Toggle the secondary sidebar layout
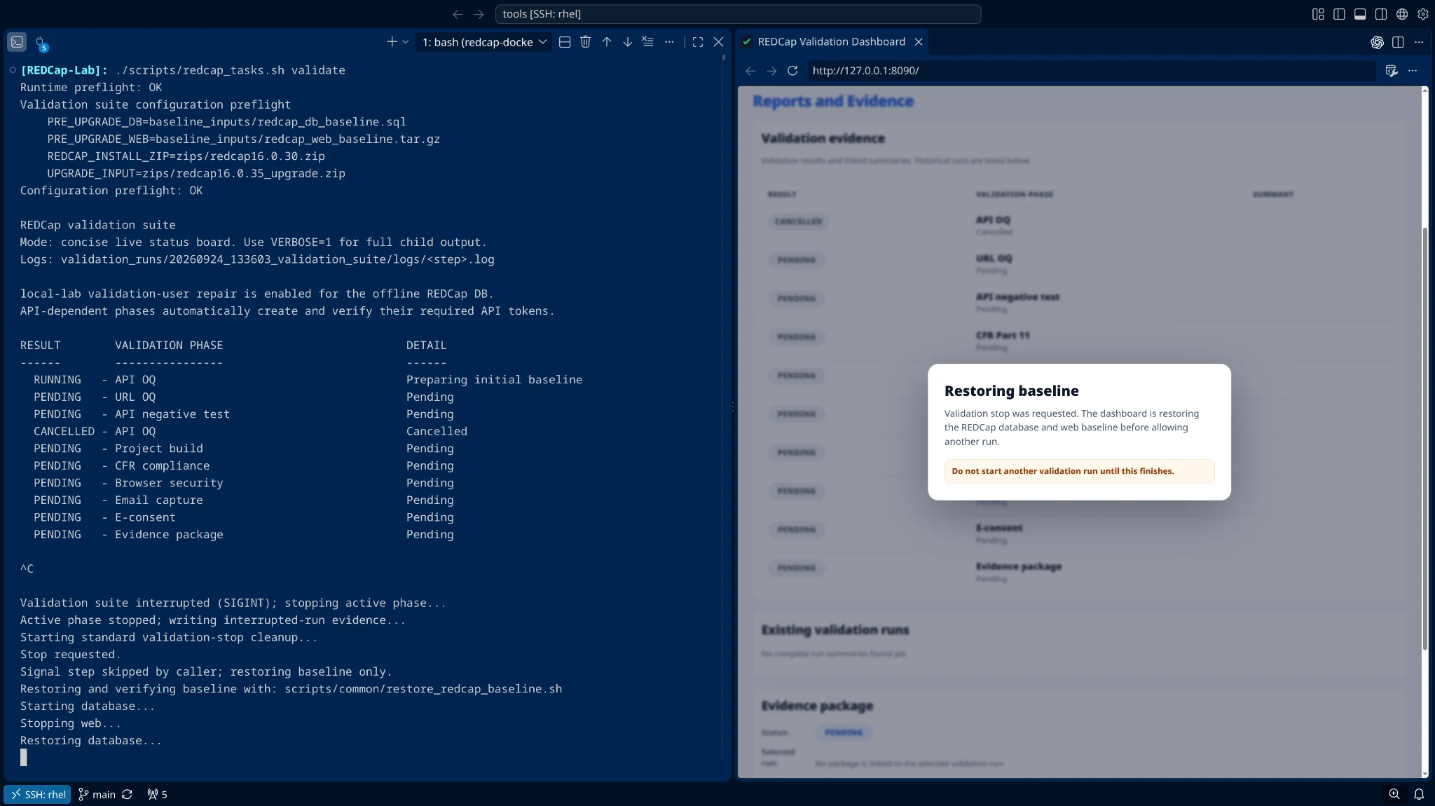1435x806 pixels. (x=1381, y=14)
